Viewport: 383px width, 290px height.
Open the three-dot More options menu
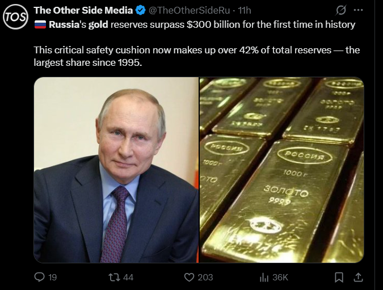pyautogui.click(x=358, y=10)
